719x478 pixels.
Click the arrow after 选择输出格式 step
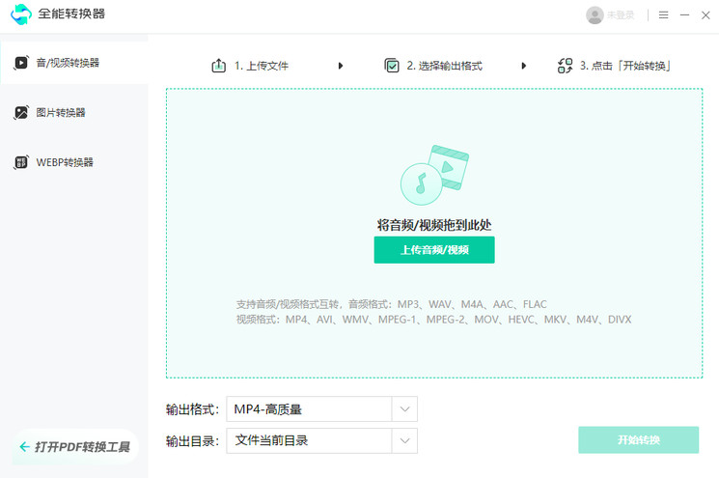click(x=524, y=66)
